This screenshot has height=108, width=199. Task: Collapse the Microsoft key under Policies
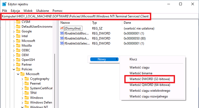(x=18, y=74)
